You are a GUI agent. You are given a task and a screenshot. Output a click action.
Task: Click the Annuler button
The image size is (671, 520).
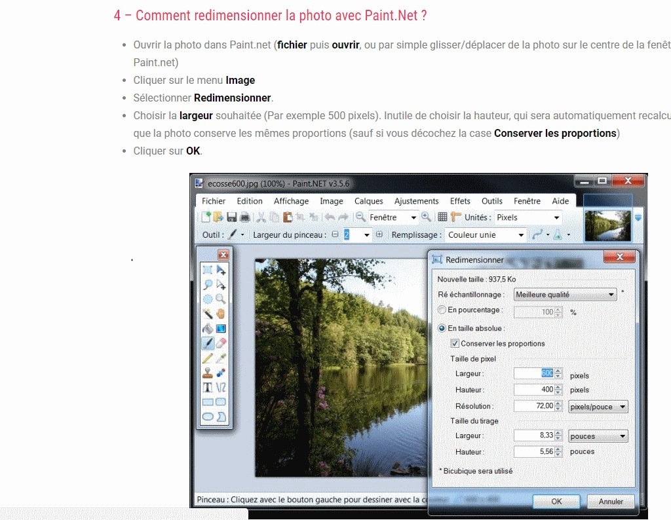point(611,501)
